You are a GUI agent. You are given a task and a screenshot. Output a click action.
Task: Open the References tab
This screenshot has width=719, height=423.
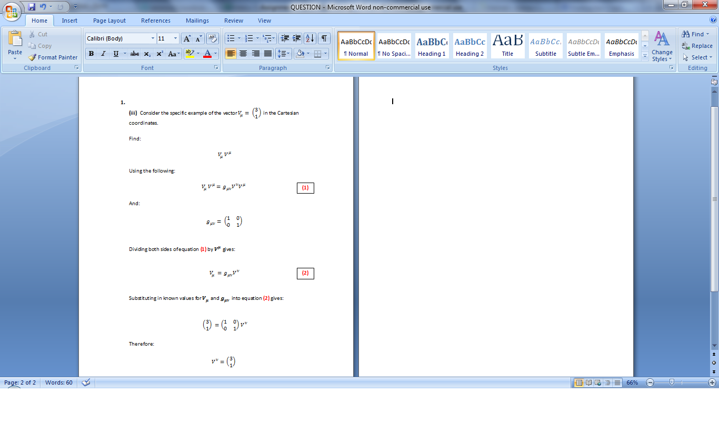[x=156, y=21]
